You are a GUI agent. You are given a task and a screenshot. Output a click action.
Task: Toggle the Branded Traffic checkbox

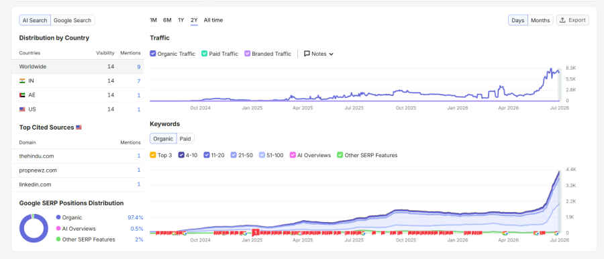[247, 54]
